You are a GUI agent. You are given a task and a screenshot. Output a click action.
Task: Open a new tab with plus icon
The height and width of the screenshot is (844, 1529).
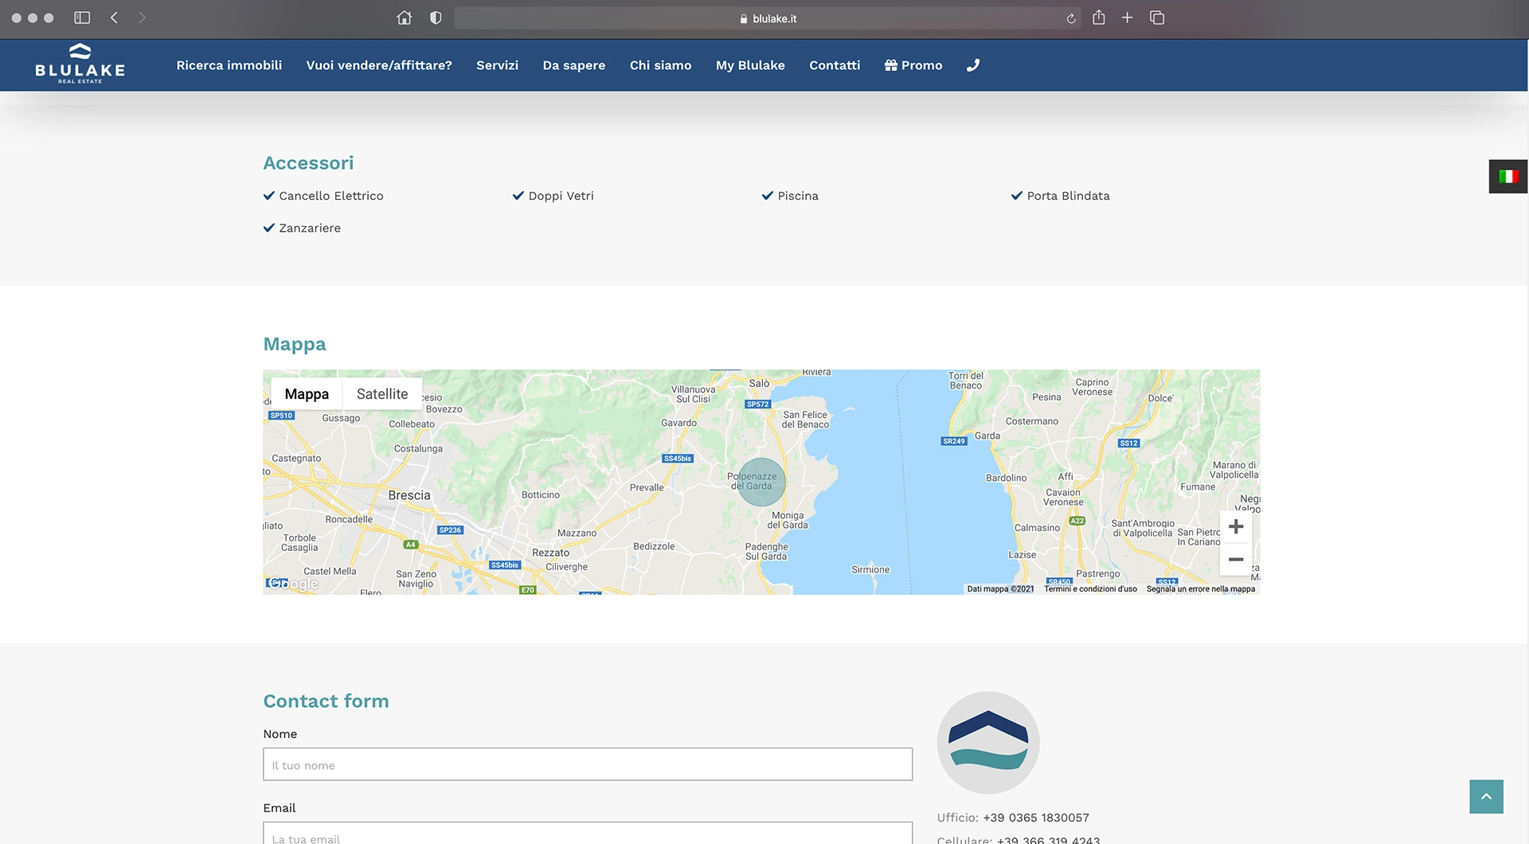pos(1127,18)
